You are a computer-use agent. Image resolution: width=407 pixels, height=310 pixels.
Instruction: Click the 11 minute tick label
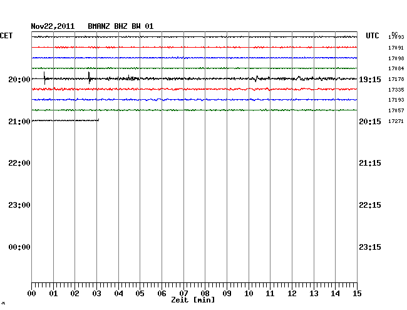coord(270,294)
